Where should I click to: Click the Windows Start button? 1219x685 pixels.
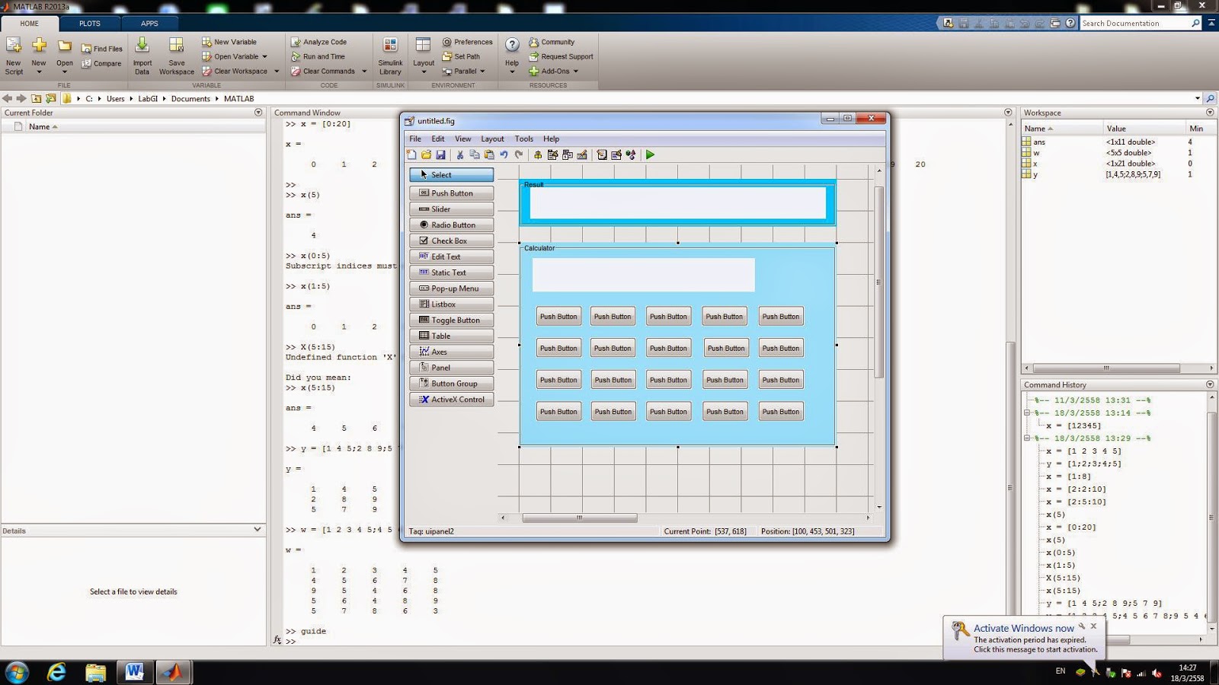click(17, 672)
